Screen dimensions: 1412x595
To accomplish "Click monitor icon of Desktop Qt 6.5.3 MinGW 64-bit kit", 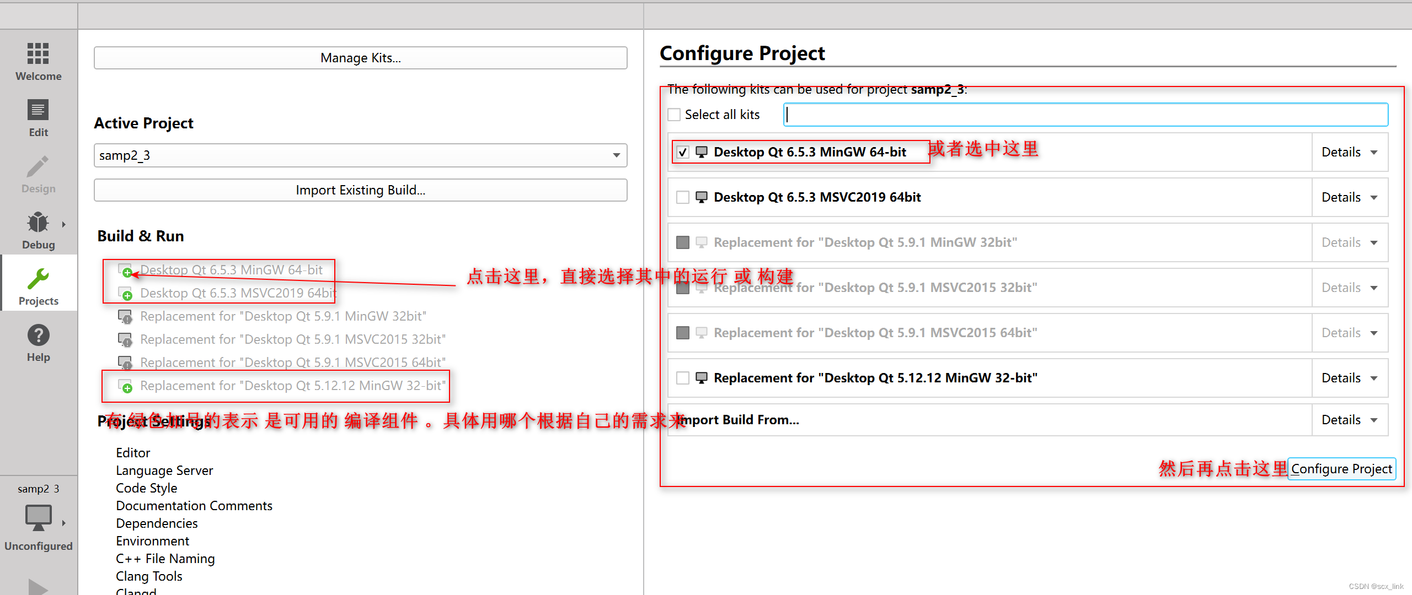I will click(702, 152).
